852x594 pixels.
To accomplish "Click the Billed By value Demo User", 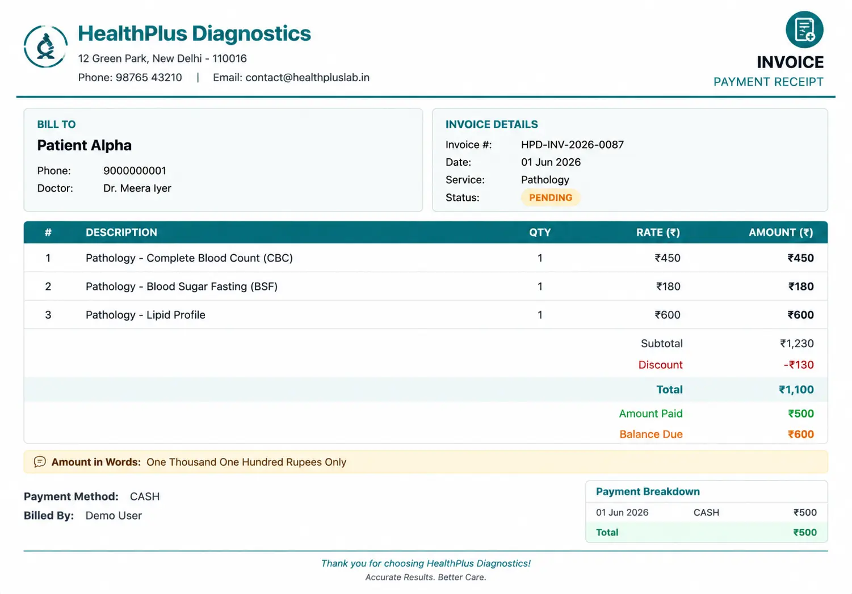I will 114,516.
